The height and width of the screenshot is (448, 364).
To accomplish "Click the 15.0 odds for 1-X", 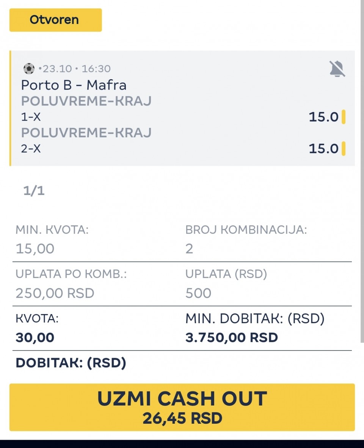I will tap(323, 117).
